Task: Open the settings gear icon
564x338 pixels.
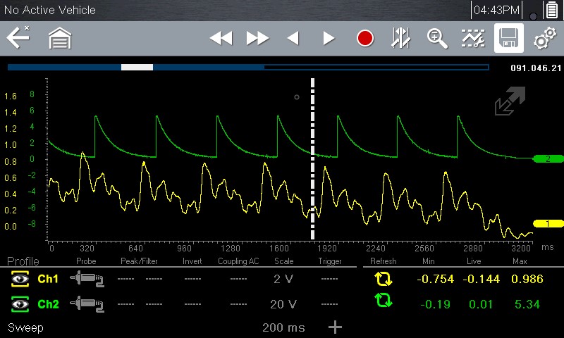Action: pyautogui.click(x=544, y=38)
